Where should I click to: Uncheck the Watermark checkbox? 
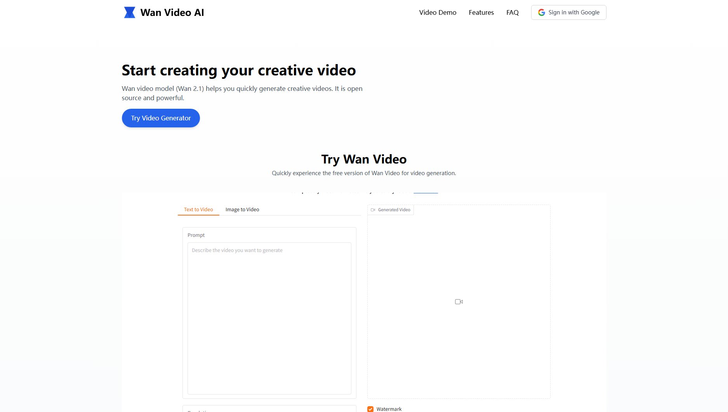tap(370, 409)
